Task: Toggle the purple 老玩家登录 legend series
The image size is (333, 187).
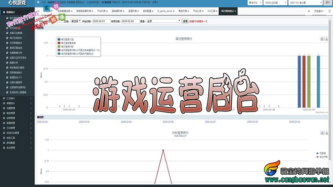Action: [x=78, y=50]
